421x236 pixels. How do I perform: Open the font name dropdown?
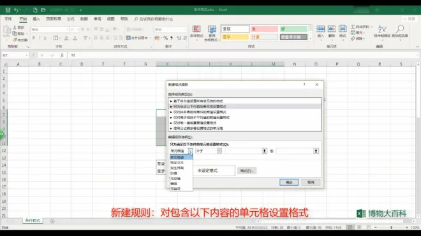(68, 29)
